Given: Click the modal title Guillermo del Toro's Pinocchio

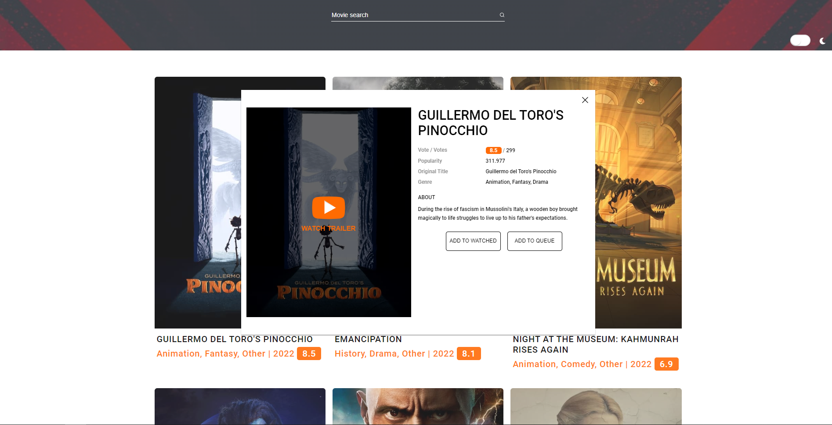Looking at the screenshot, I should 491,123.
